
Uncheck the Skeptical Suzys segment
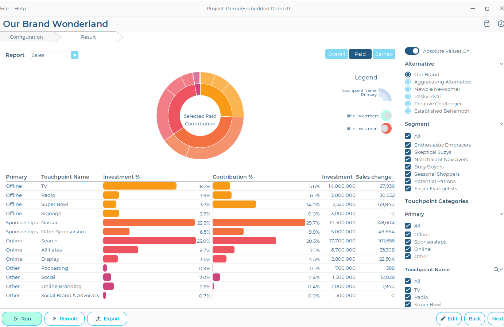[407, 152]
